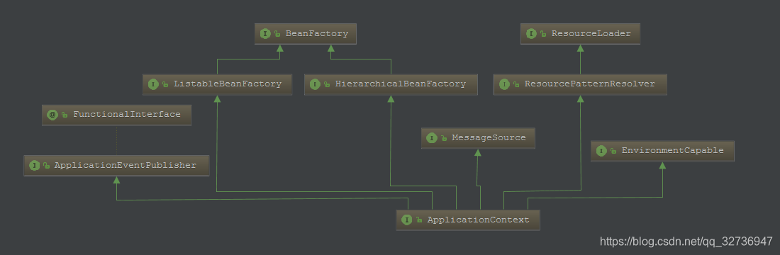Select the ApplicationContext label text
Image resolution: width=780 pixels, height=255 pixels.
pyautogui.click(x=478, y=220)
